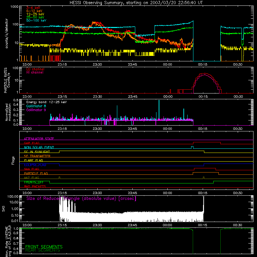The height and width of the screenshot is (257, 257).
Task: Click the FRONTS OFF flag label
Action: pyautogui.click(x=34, y=182)
